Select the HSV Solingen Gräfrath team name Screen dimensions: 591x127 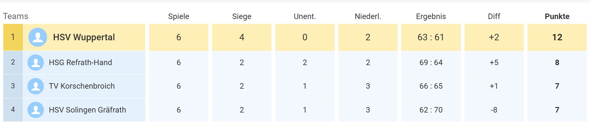coord(87,110)
